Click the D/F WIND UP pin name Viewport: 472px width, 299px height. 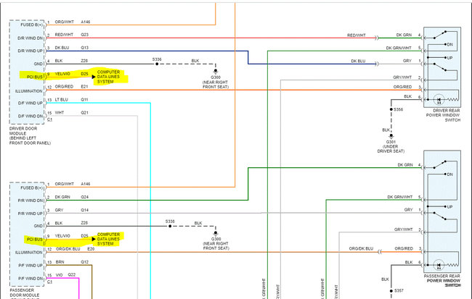point(30,103)
